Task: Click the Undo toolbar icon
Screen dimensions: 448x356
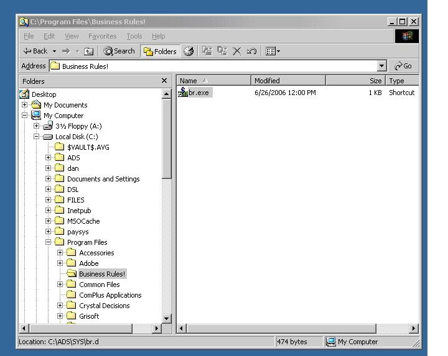Action: (x=251, y=52)
